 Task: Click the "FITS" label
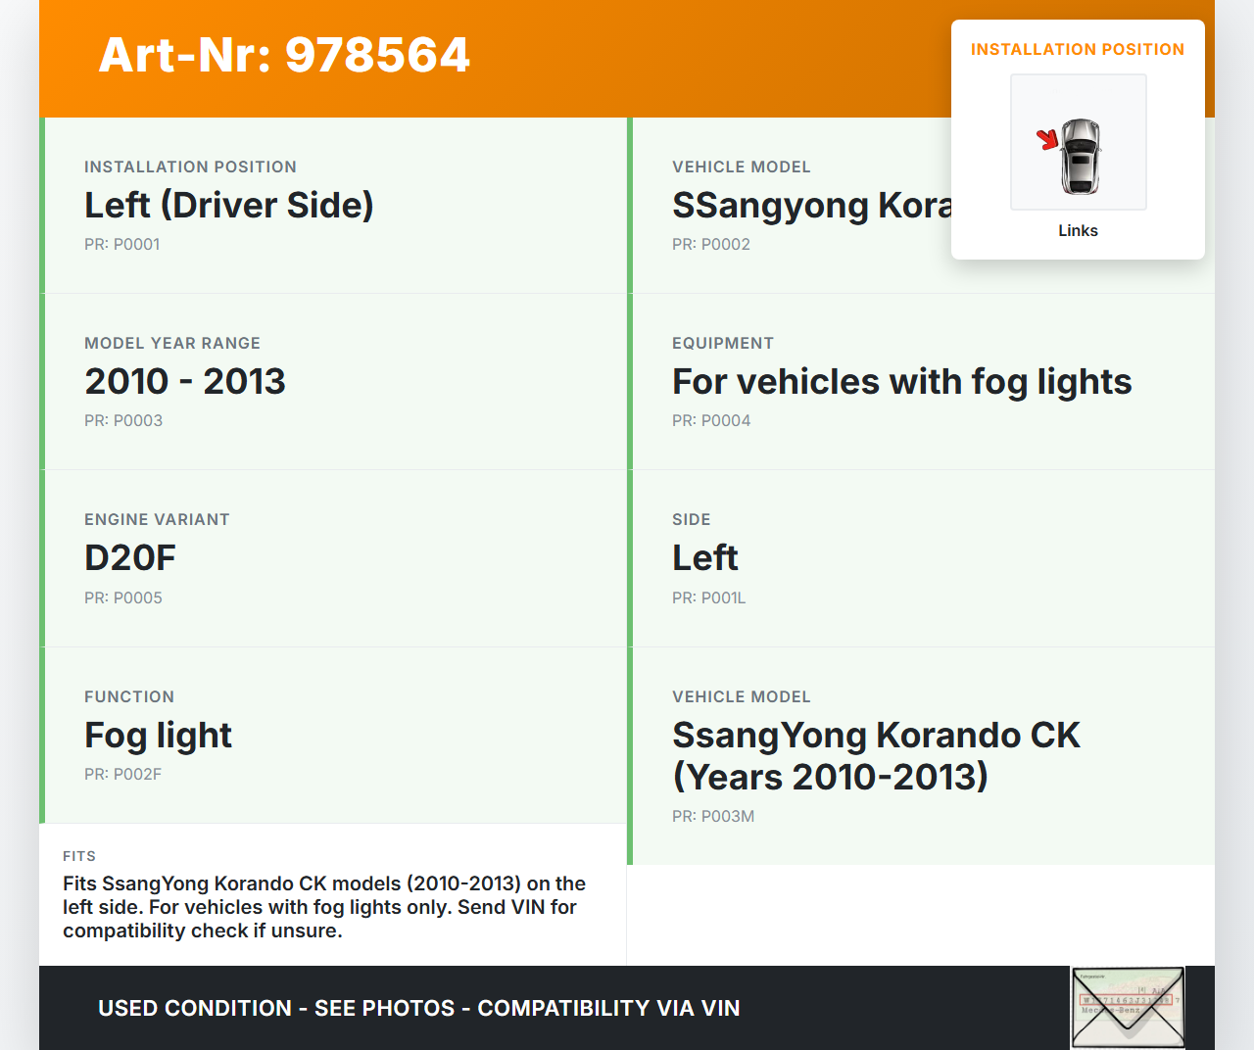pos(79,856)
